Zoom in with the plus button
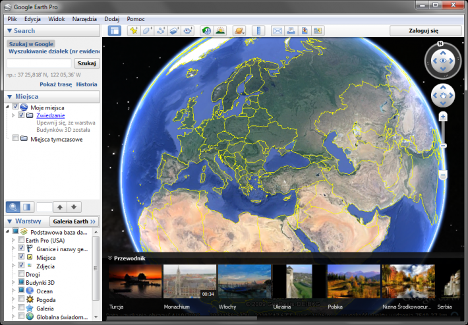The image size is (468, 325). click(x=443, y=117)
